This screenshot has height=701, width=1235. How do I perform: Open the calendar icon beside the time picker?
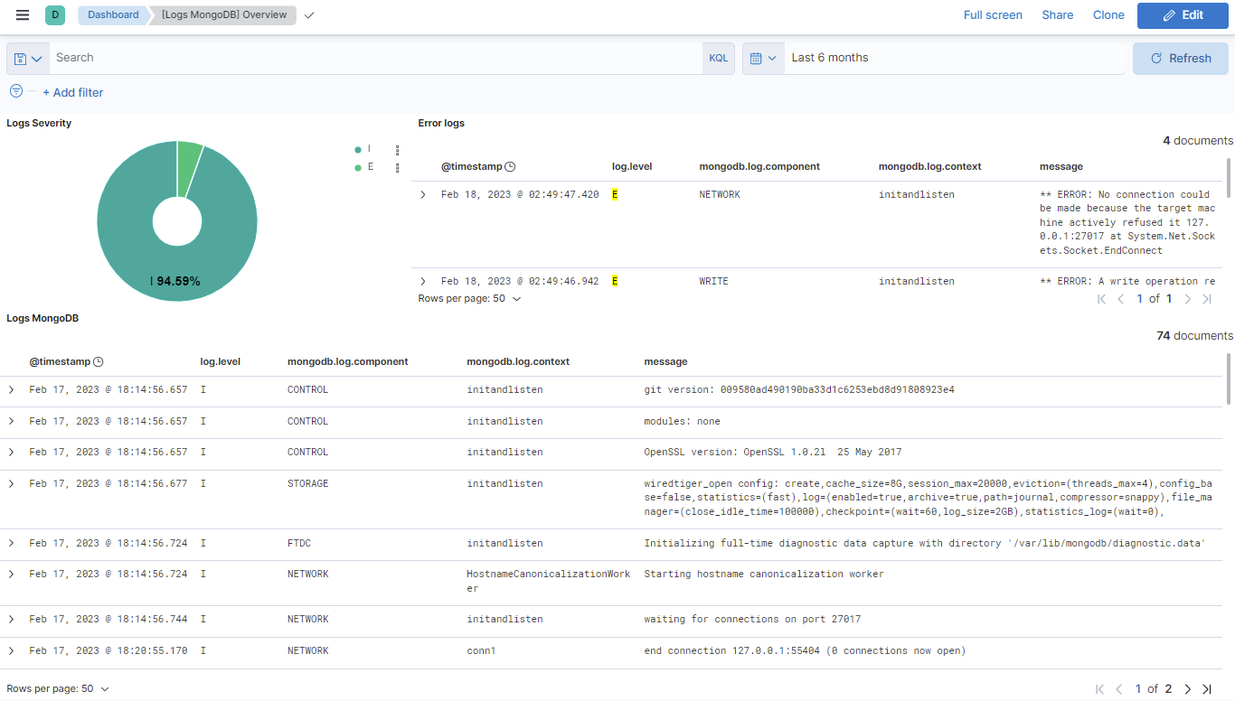coord(758,58)
